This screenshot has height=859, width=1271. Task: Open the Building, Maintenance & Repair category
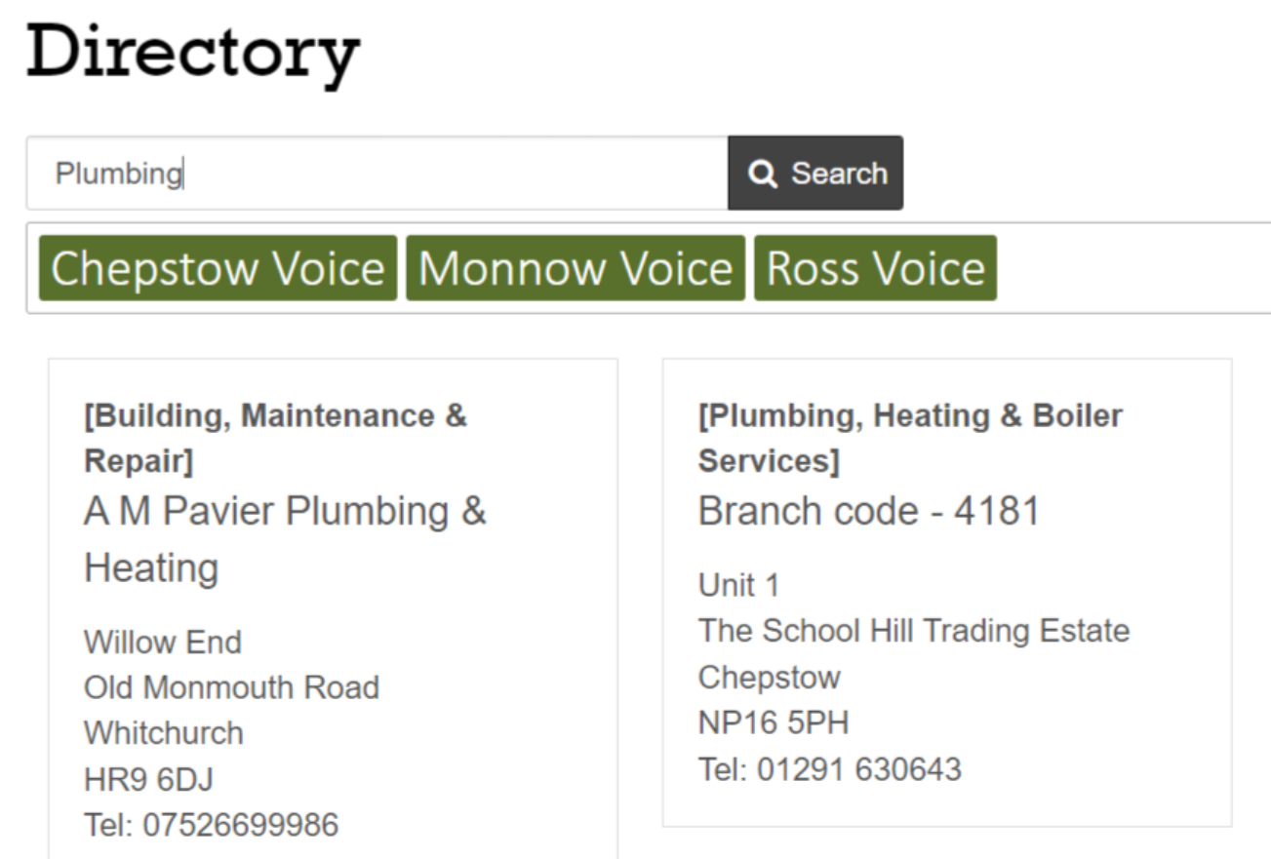(276, 439)
